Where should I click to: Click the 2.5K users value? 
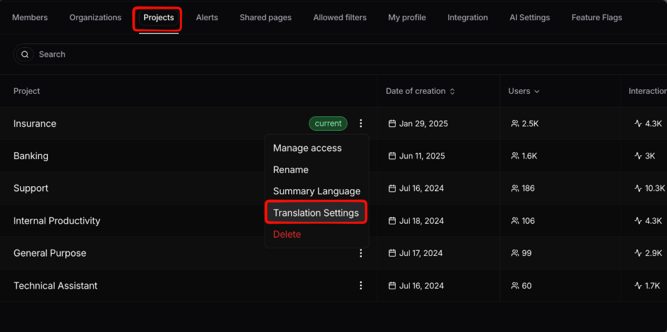tap(530, 124)
